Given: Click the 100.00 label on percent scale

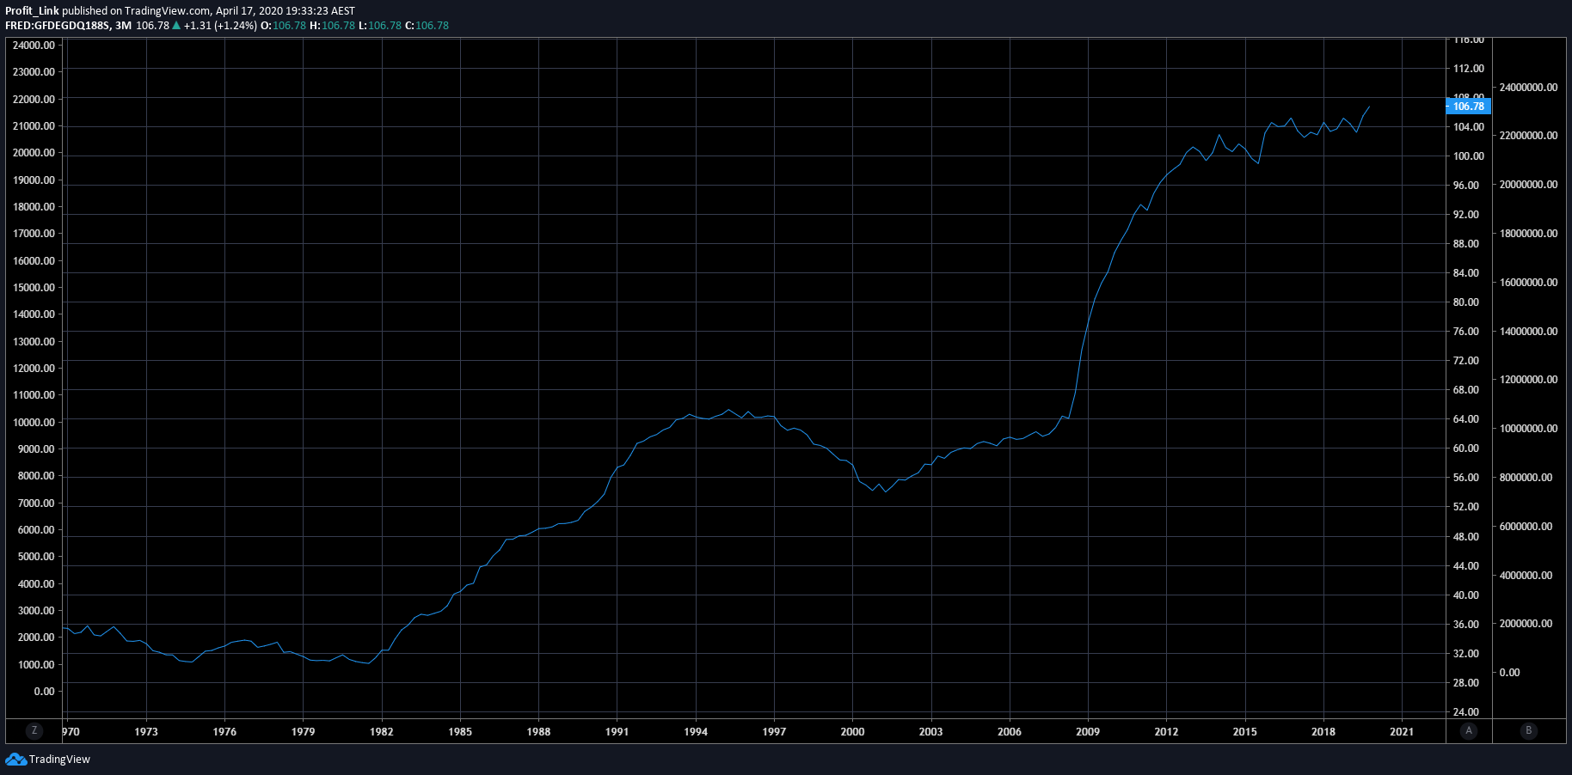Looking at the screenshot, I should pyautogui.click(x=1469, y=156).
